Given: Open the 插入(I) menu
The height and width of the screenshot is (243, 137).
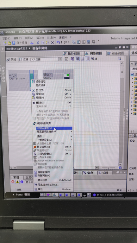Looking at the screenshot, I should pyautogui.click(x=40, y=38).
